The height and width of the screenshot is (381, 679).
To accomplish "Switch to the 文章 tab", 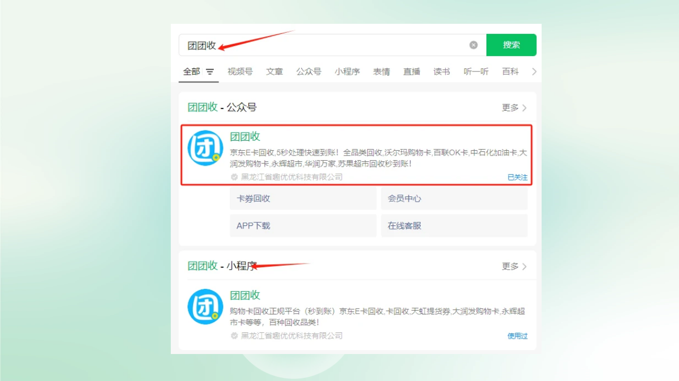I will tap(274, 71).
